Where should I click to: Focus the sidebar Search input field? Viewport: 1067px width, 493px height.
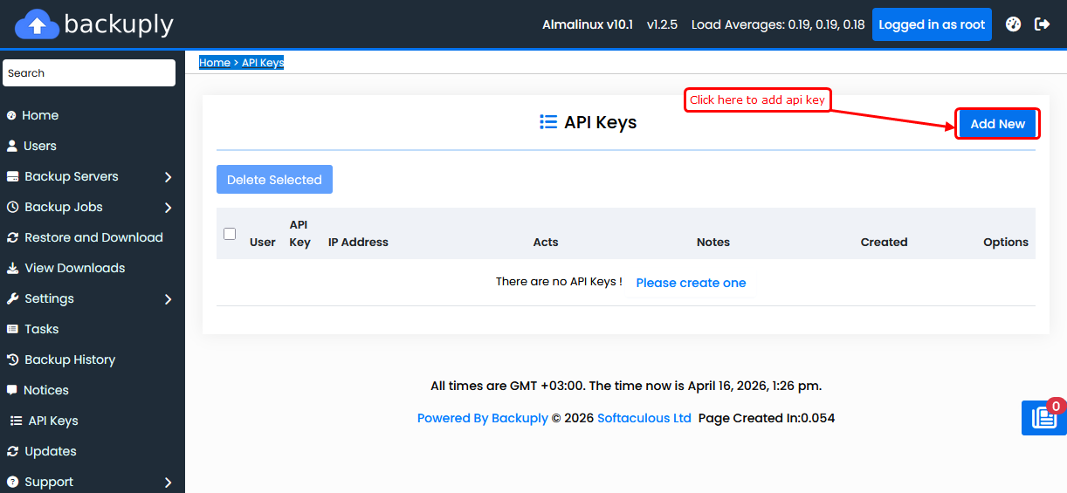pos(89,73)
